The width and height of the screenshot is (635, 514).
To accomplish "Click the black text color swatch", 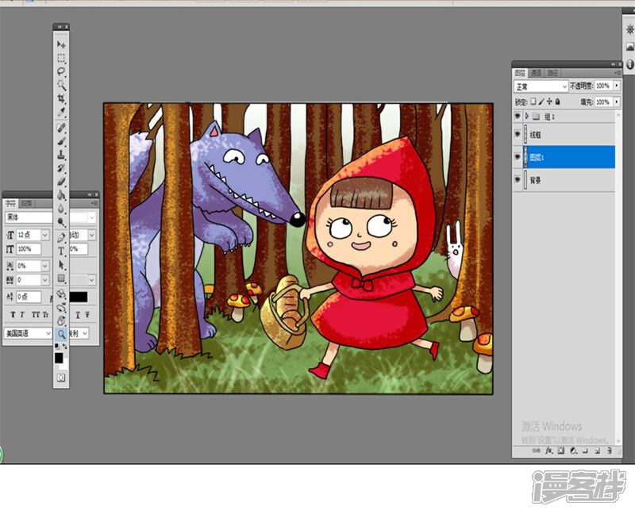I will [x=79, y=297].
